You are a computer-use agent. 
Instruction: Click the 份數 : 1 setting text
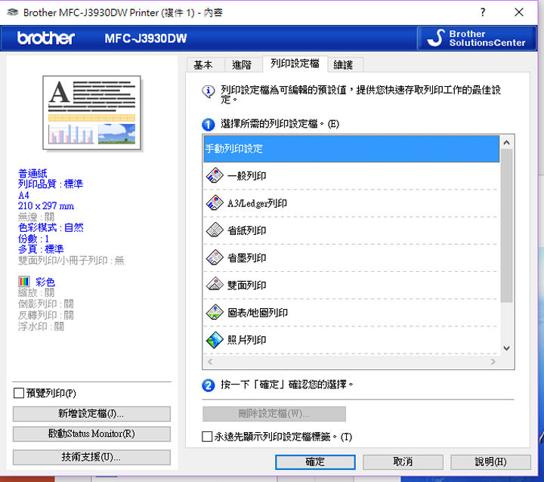pos(34,239)
